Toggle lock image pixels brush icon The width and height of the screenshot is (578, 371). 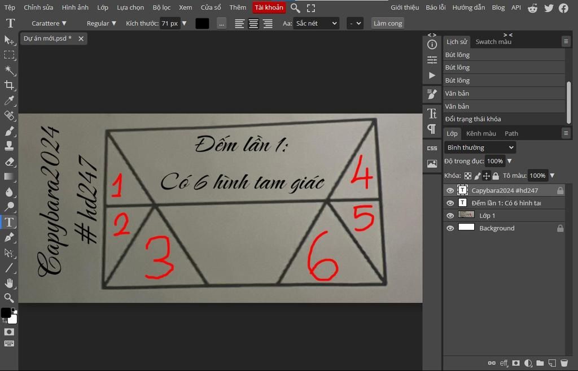click(478, 176)
